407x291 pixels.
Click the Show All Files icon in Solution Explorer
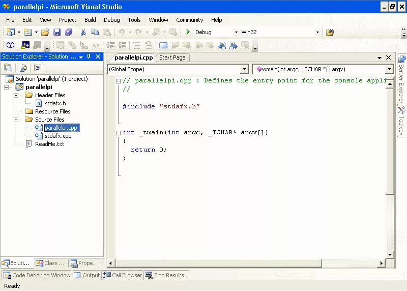point(23,68)
